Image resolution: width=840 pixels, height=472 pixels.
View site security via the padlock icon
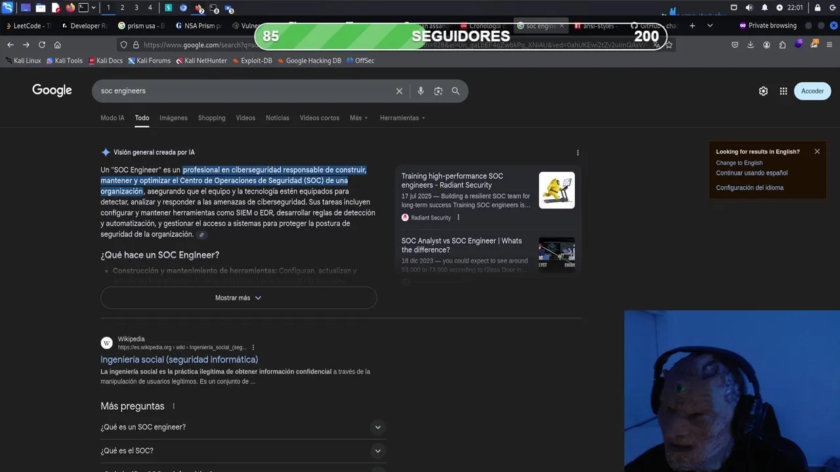[x=136, y=45]
